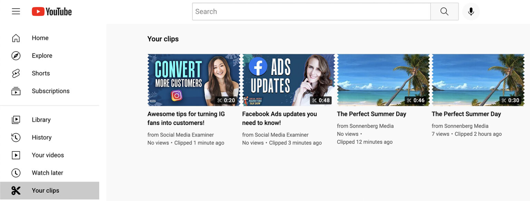This screenshot has height=201, width=530.
Task: Click the Explore compass icon
Action: point(16,55)
